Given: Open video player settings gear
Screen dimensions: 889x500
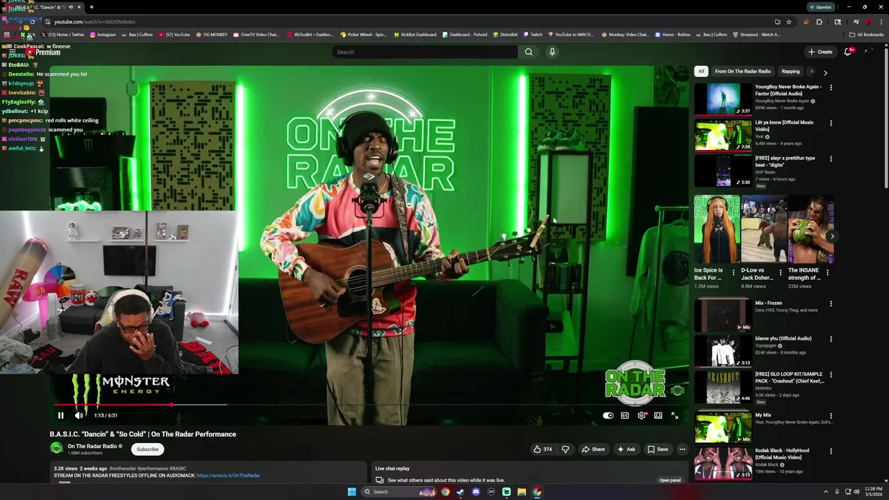Looking at the screenshot, I should pyautogui.click(x=641, y=415).
